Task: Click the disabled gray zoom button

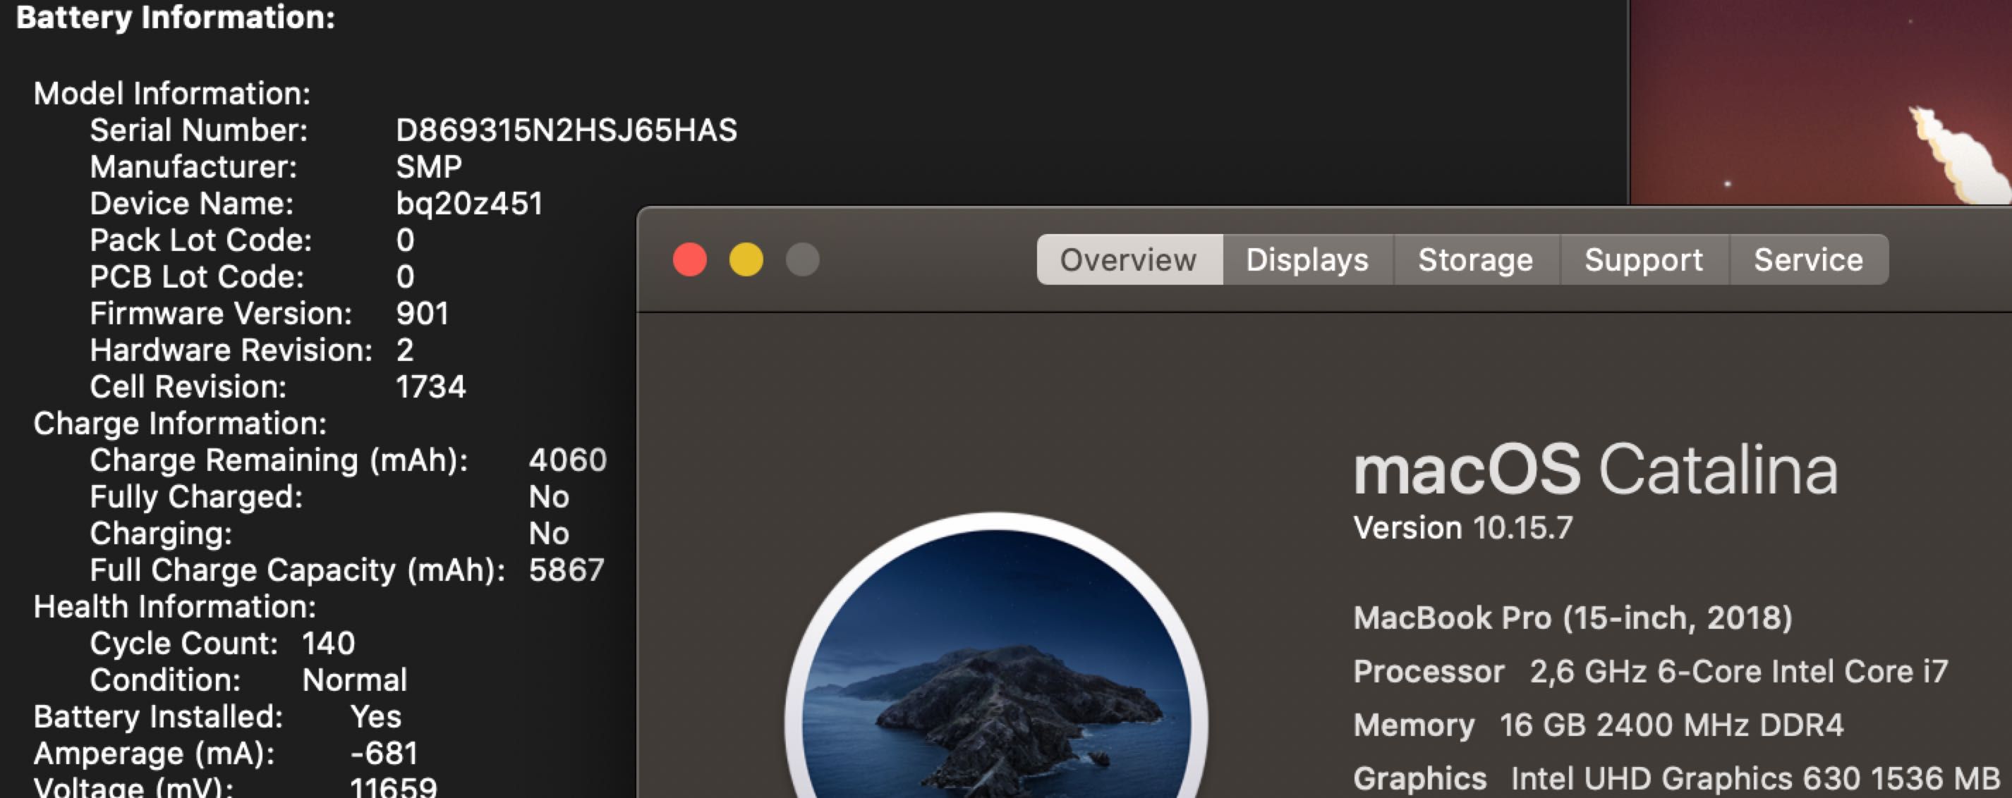Action: [x=802, y=259]
